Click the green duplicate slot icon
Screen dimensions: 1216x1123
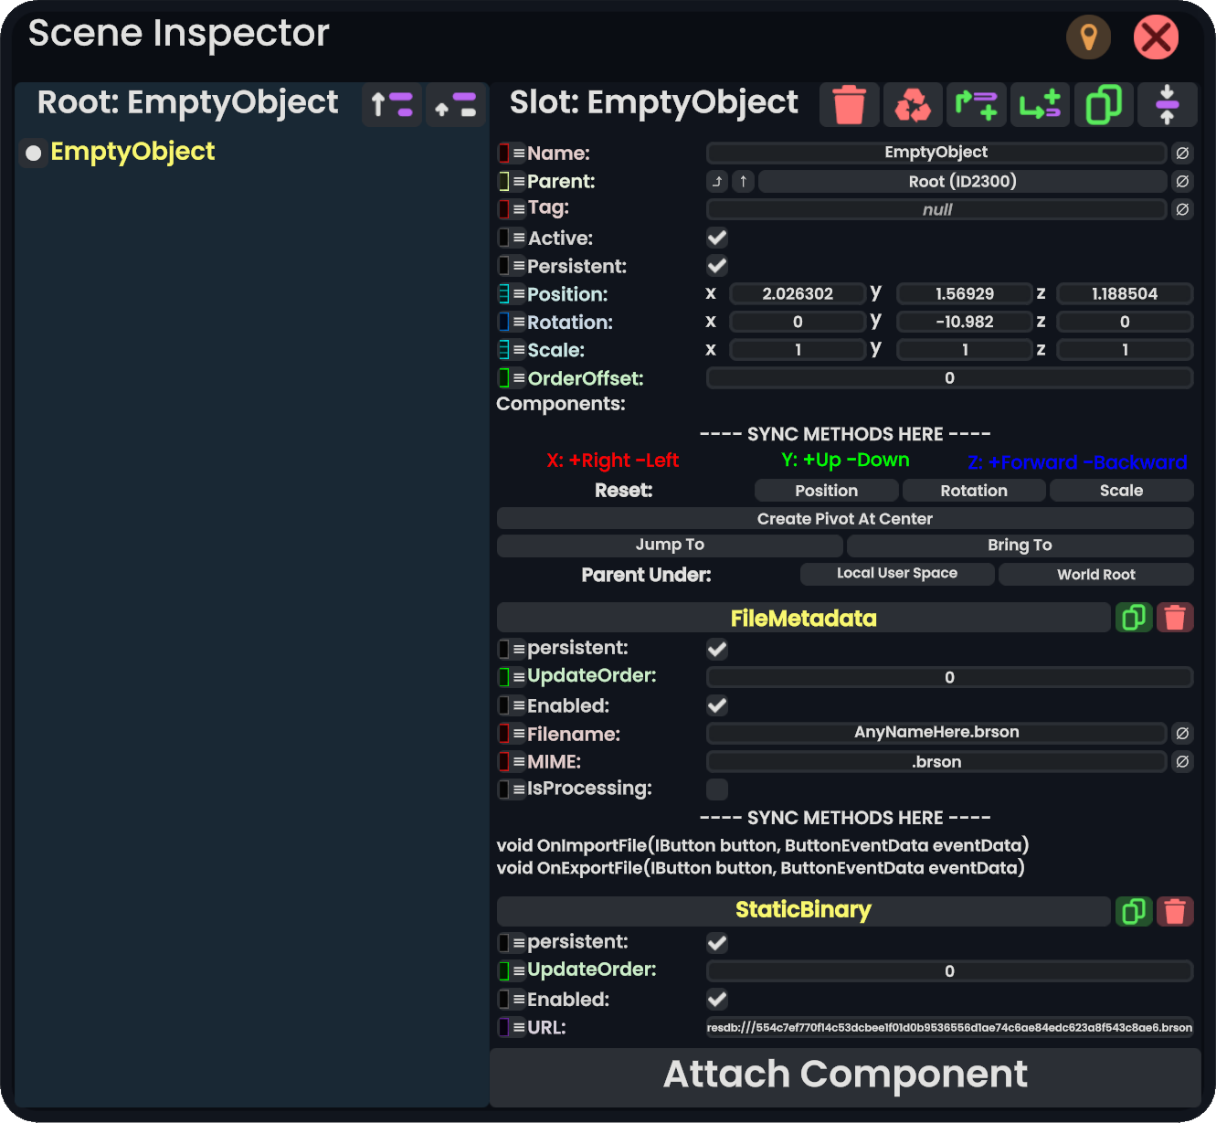click(x=1104, y=105)
